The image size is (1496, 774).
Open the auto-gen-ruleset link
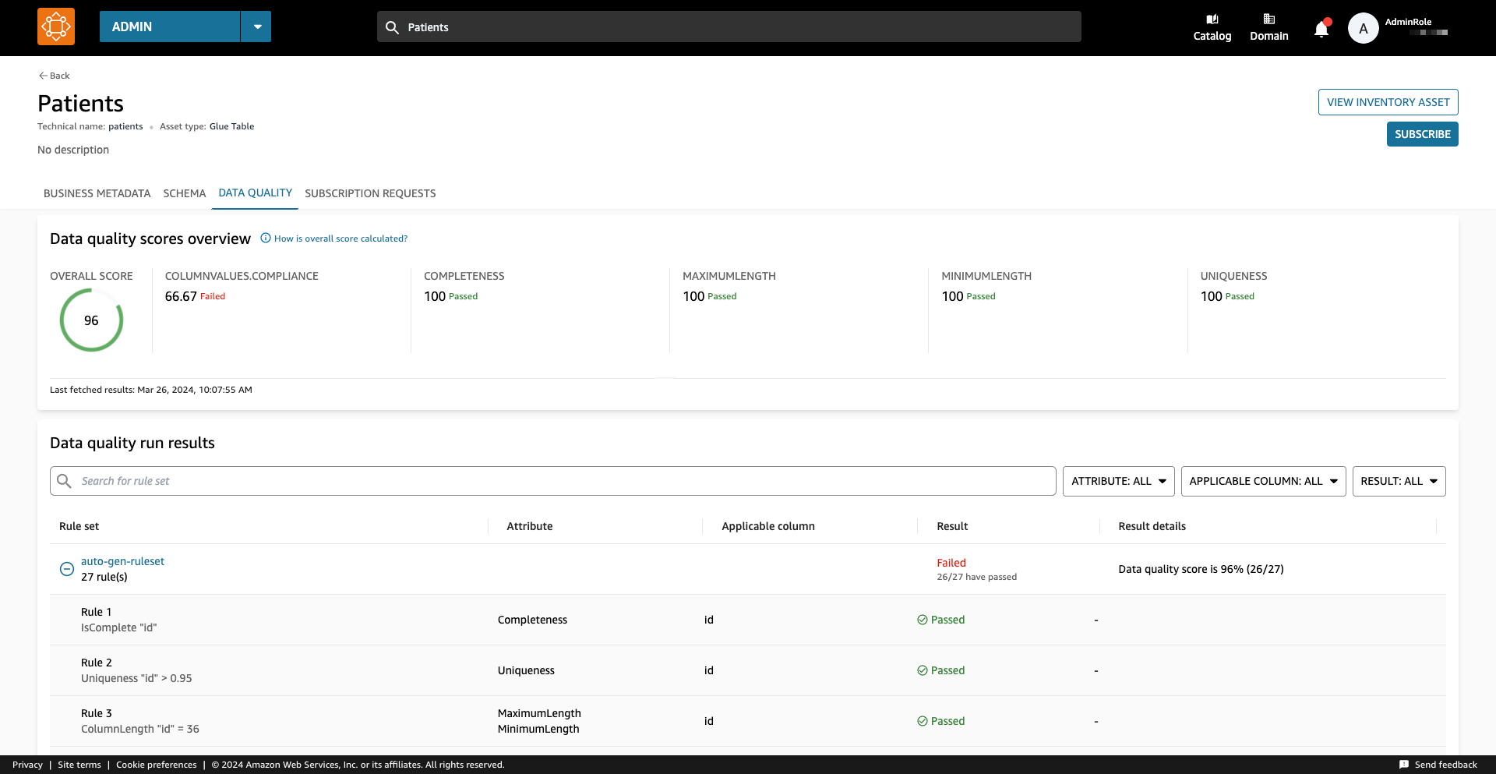(122, 561)
